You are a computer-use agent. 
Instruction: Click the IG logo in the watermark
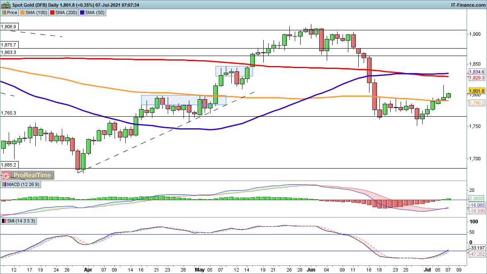pos(7,176)
